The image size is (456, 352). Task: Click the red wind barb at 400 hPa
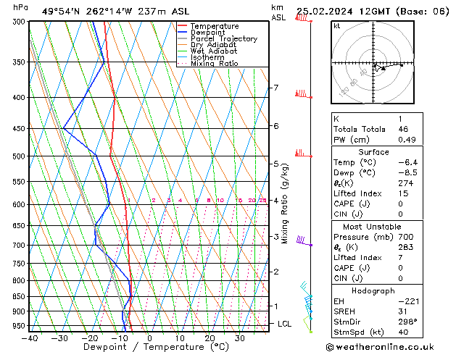coord(304,95)
